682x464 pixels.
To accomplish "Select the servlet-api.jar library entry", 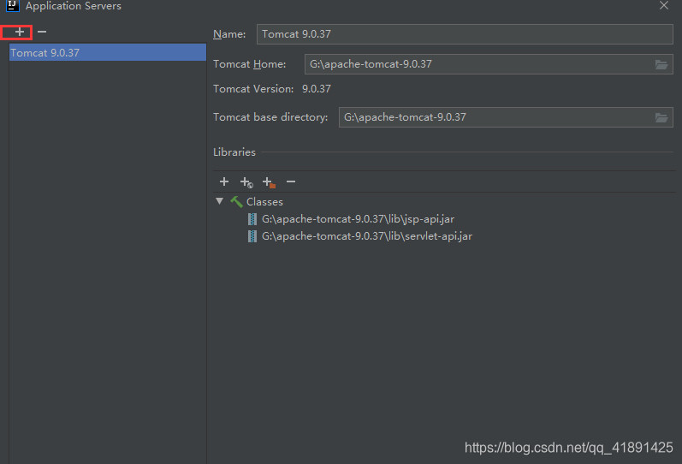I will coord(366,236).
